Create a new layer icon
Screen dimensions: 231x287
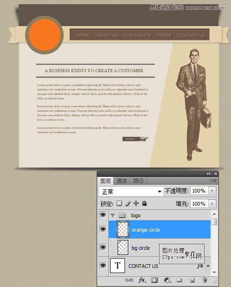click(x=192, y=280)
